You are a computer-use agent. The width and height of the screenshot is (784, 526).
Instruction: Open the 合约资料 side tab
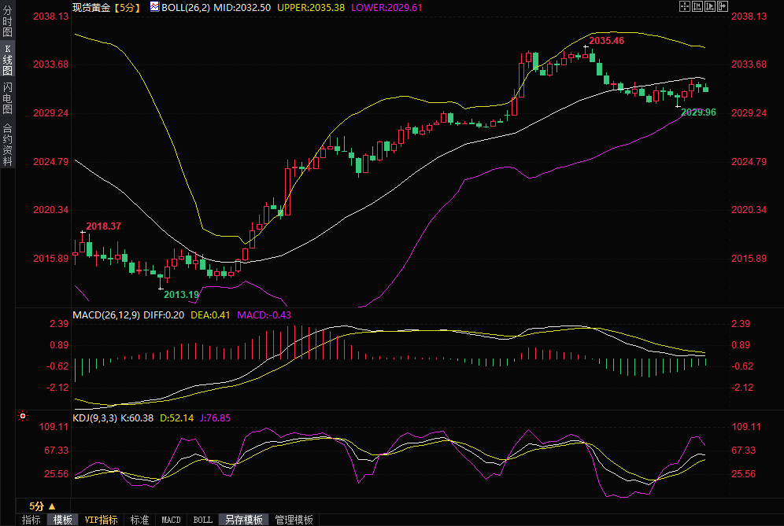coord(7,145)
